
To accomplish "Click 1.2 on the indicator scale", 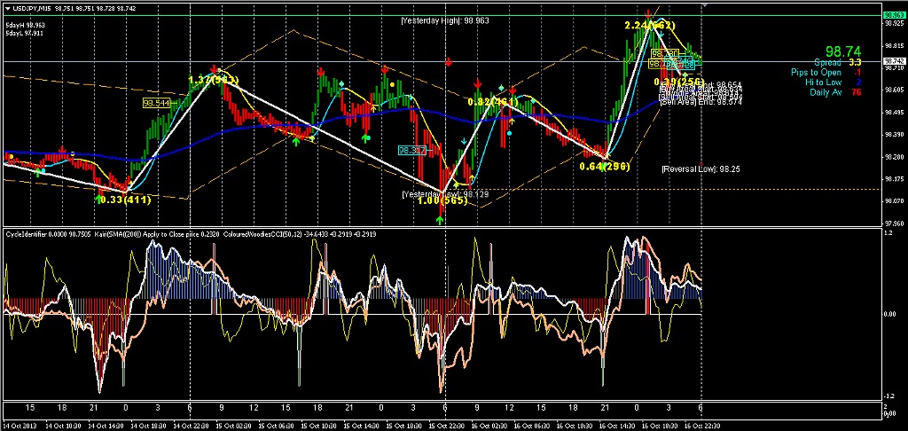I will [x=888, y=232].
